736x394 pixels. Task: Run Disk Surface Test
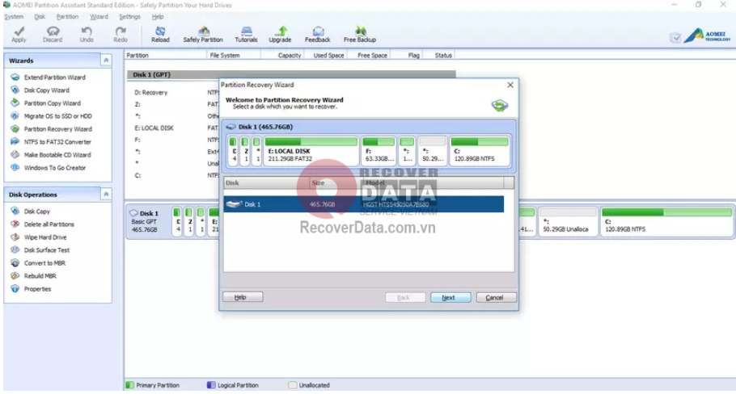pyautogui.click(x=46, y=250)
